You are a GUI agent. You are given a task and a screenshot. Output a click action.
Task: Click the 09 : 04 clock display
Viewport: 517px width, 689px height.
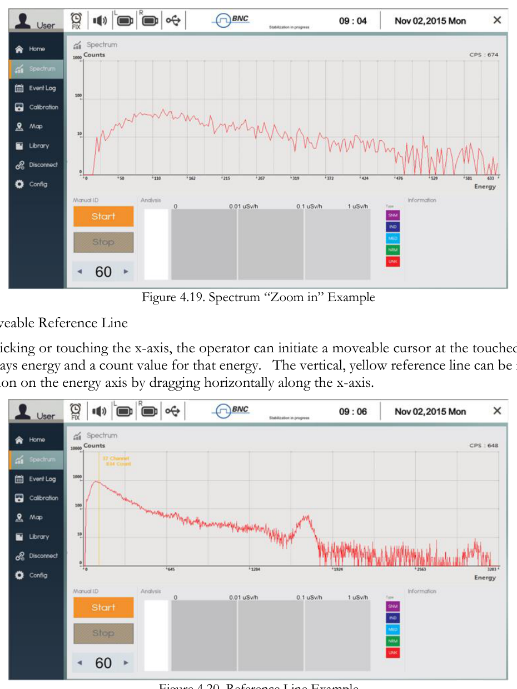(x=353, y=21)
